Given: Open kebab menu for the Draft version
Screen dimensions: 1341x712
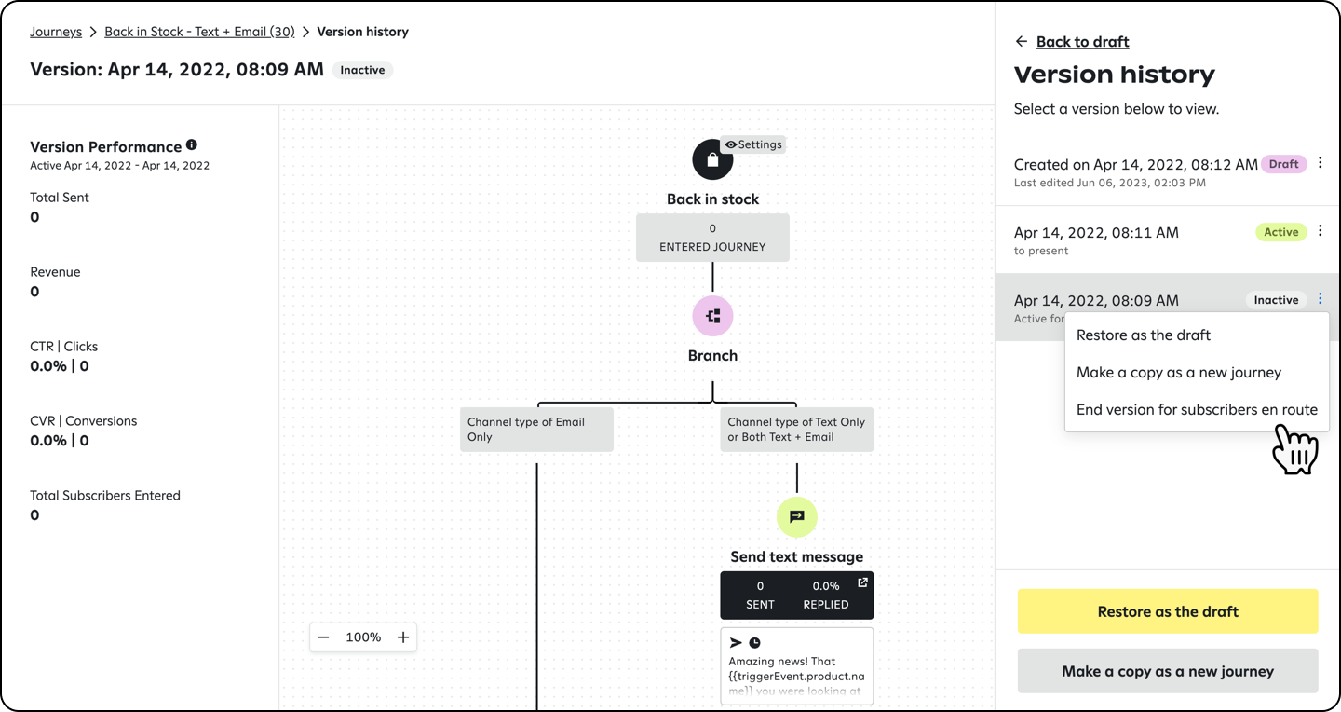Looking at the screenshot, I should (x=1321, y=162).
